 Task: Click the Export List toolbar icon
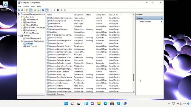pos(38,10)
